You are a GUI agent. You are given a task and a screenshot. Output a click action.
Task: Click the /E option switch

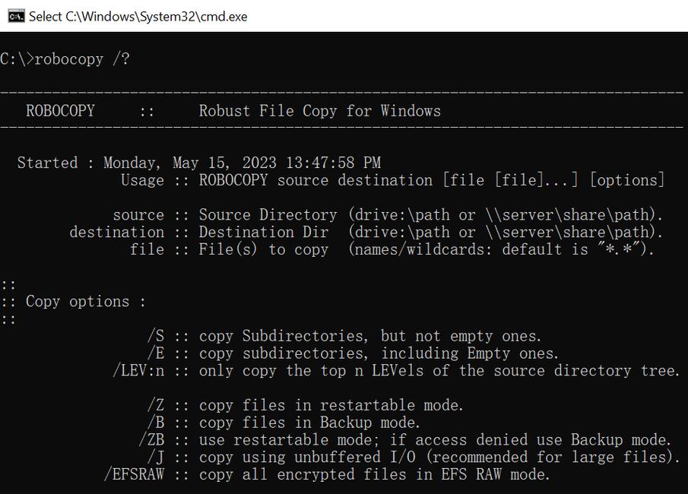(156, 353)
